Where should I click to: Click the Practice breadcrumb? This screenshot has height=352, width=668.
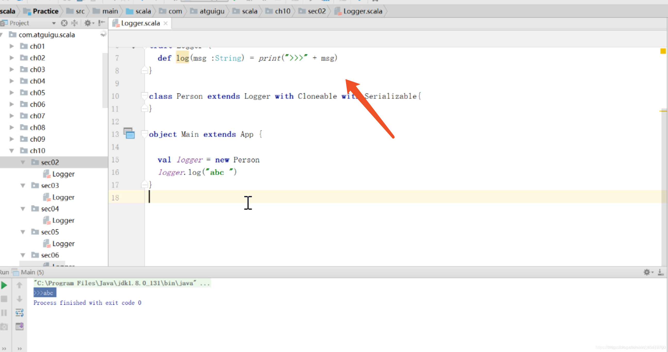click(45, 11)
